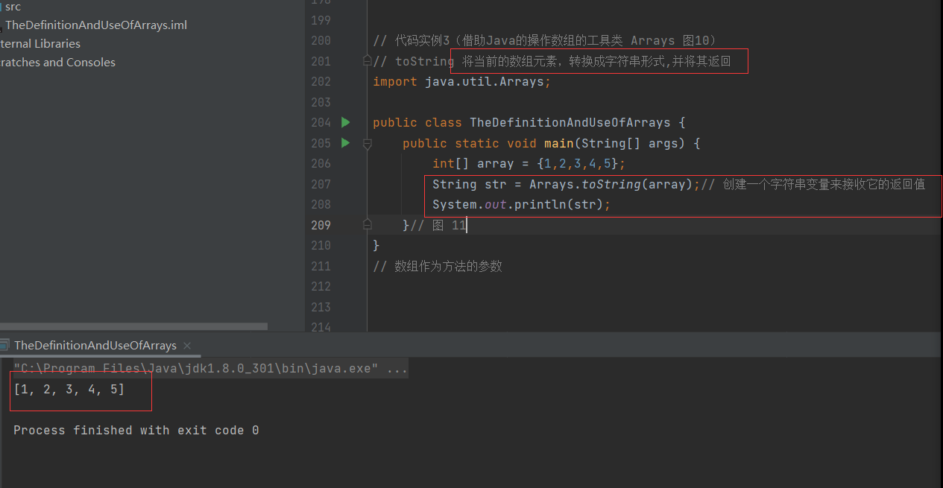Image resolution: width=943 pixels, height=488 pixels.
Task: Click the closing brace on line 210
Action: 376,245
